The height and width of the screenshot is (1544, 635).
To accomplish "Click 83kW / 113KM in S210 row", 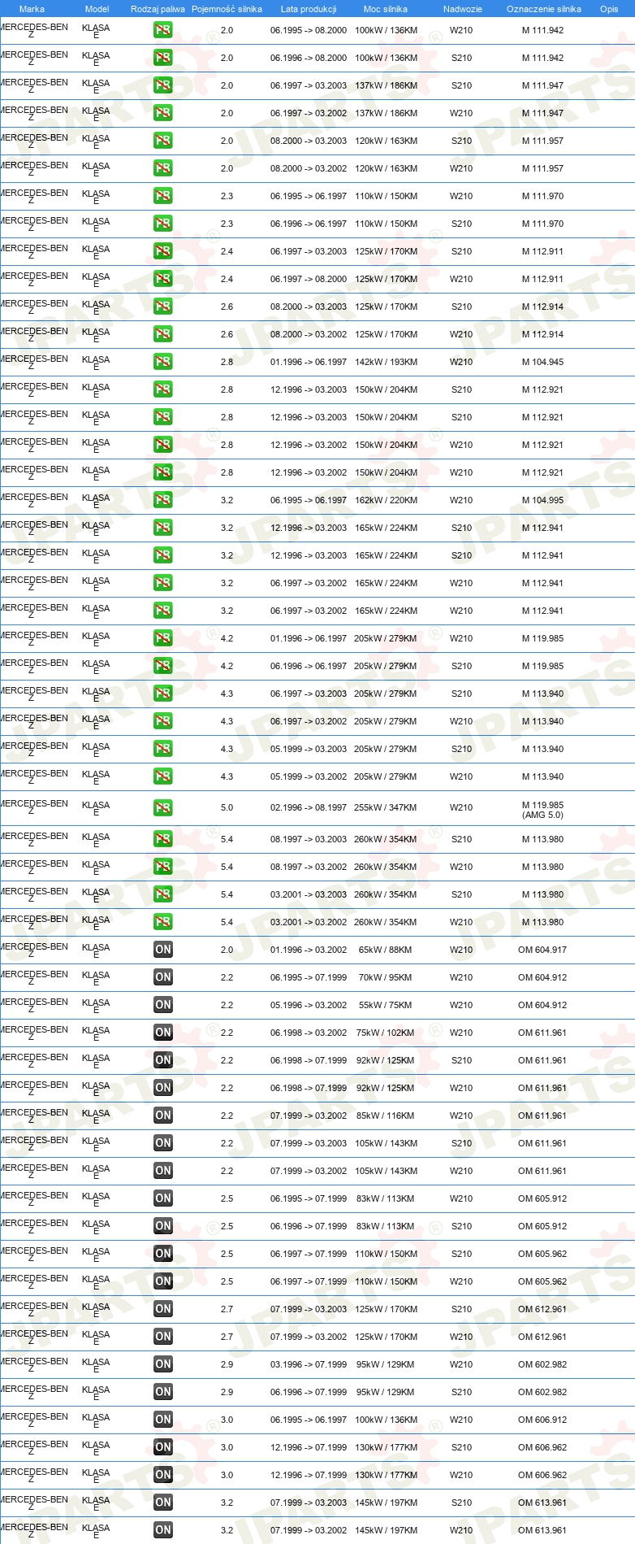I will tap(386, 1226).
